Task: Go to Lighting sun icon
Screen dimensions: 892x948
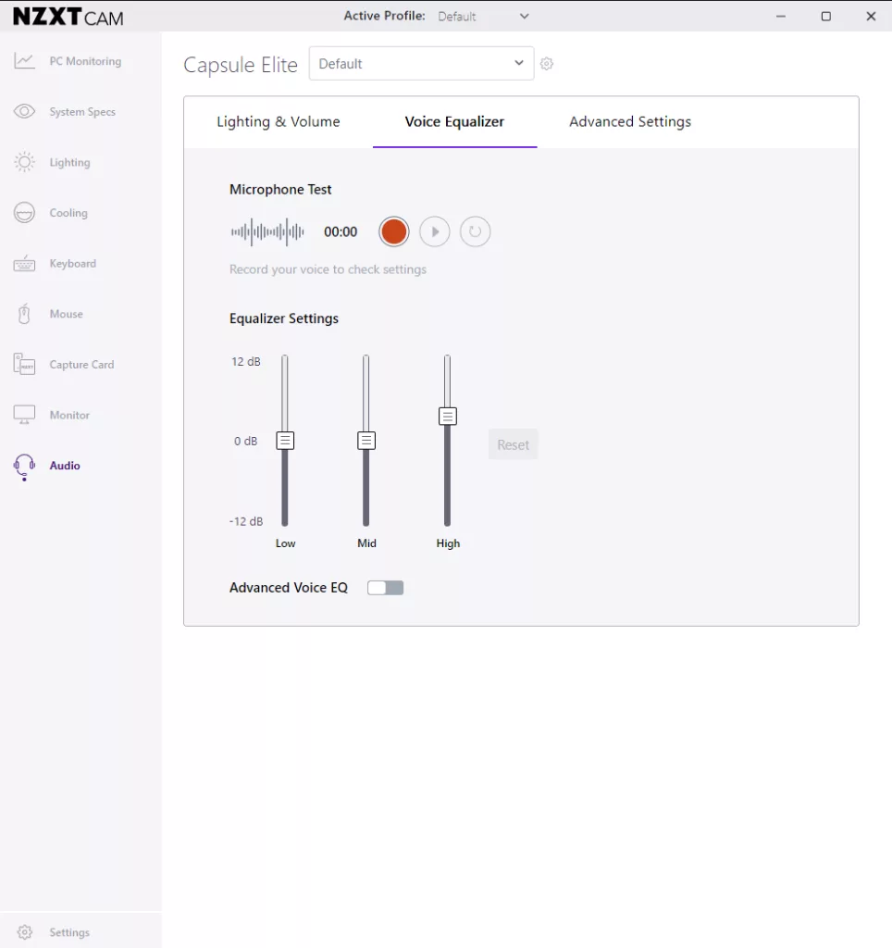Action: (24, 162)
